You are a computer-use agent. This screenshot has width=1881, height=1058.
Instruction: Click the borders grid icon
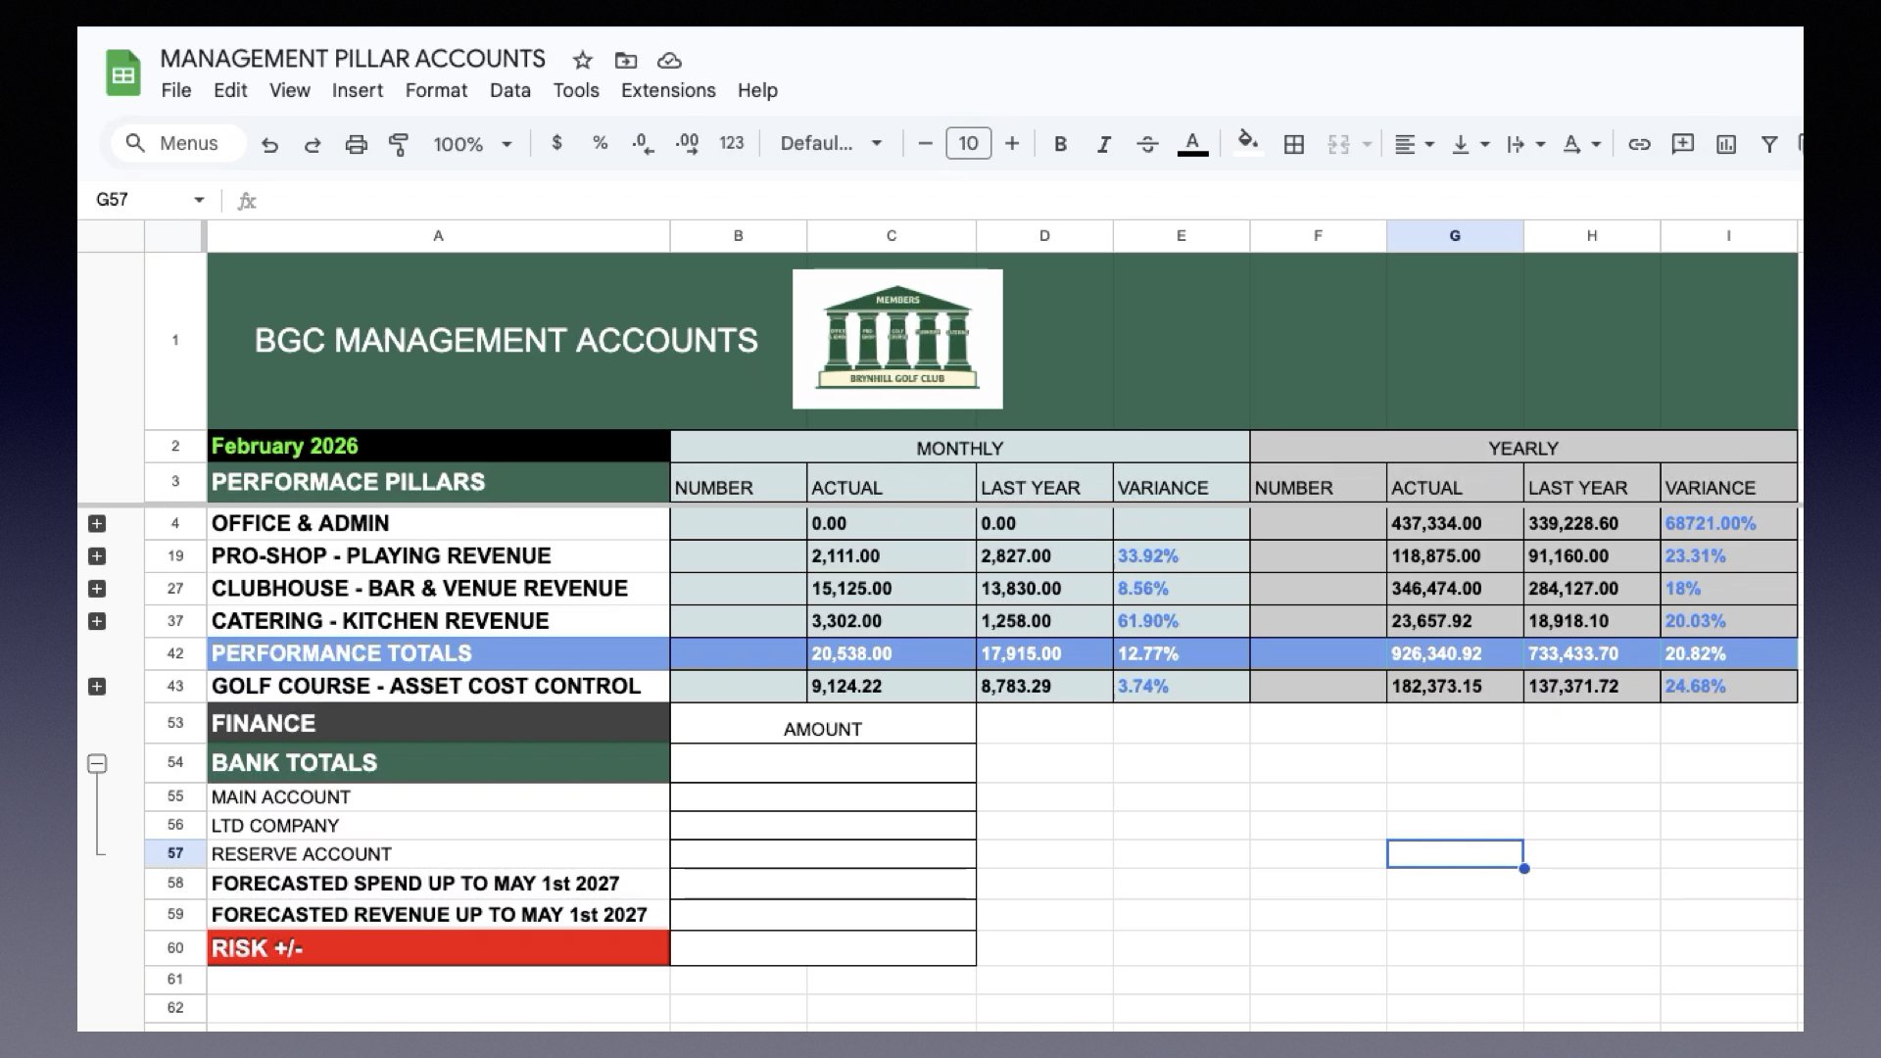pyautogui.click(x=1293, y=145)
